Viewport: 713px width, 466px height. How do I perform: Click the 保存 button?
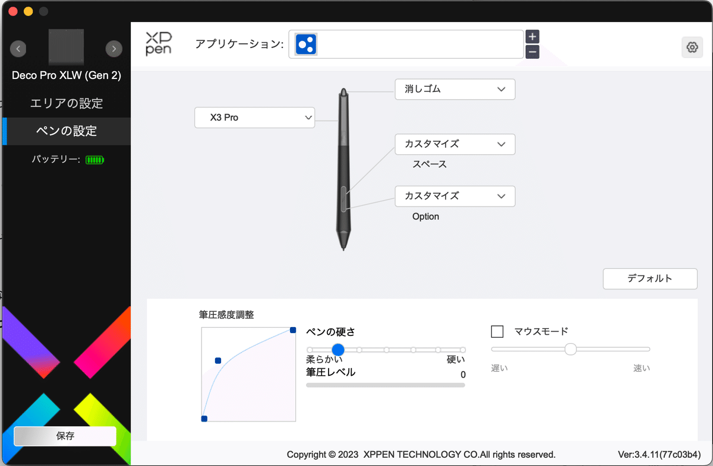pos(65,436)
